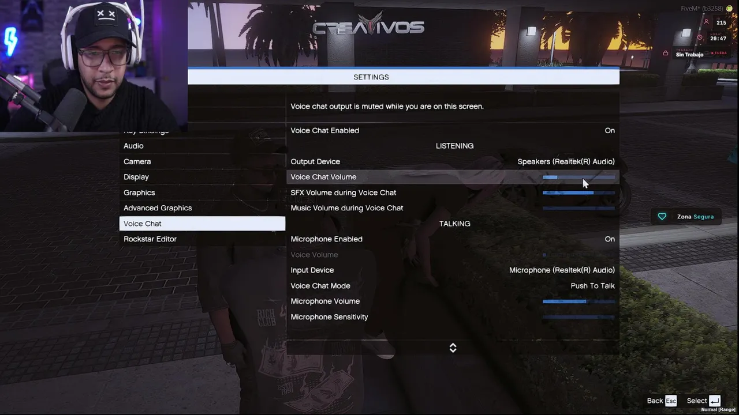The width and height of the screenshot is (739, 415).
Task: Click the CREATIVOS server logo
Action: click(x=368, y=25)
